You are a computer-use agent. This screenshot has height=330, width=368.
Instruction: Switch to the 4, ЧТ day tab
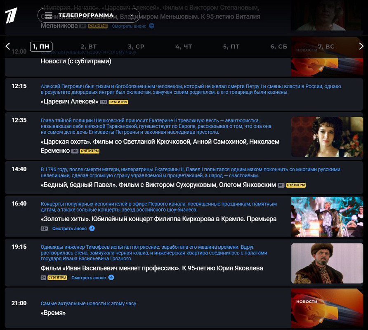[184, 47]
